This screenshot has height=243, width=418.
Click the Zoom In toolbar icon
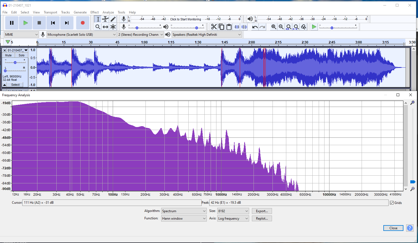pyautogui.click(x=274, y=27)
